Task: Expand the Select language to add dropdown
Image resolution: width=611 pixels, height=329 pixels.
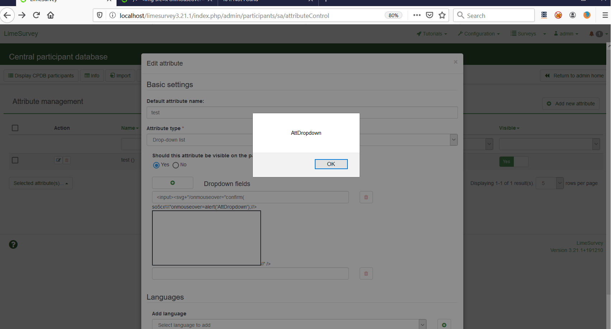Action: (x=422, y=325)
